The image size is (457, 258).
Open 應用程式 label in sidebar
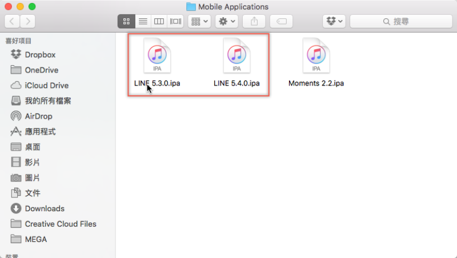[40, 132]
